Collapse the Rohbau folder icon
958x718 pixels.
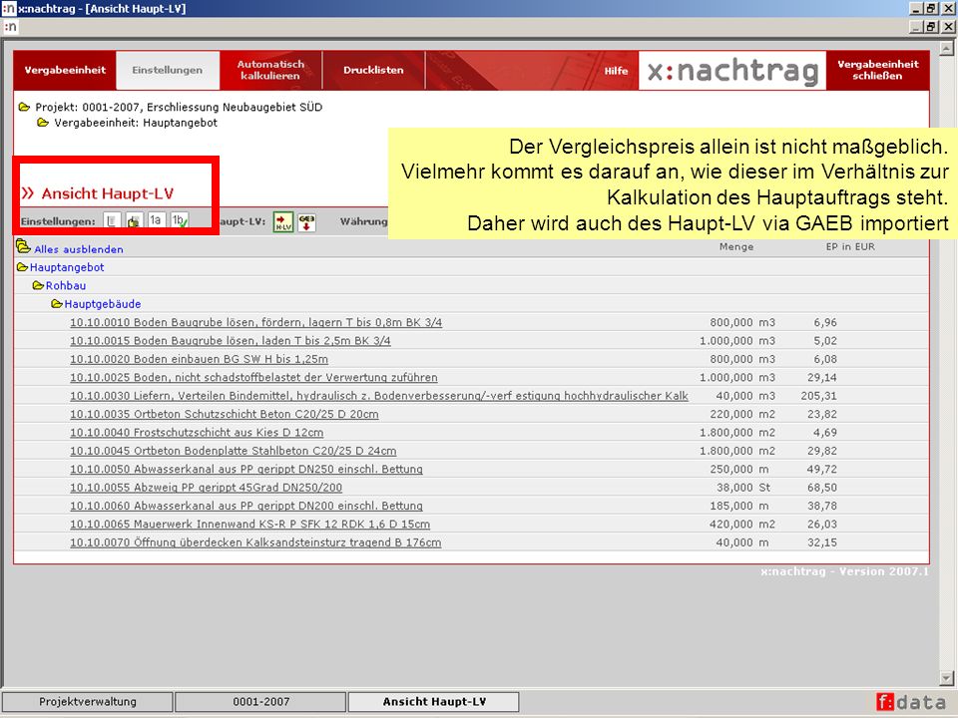[39, 286]
